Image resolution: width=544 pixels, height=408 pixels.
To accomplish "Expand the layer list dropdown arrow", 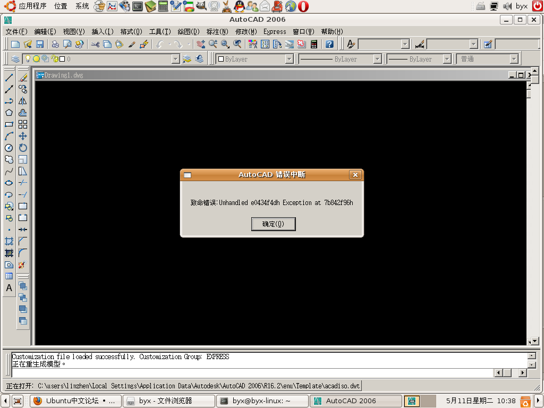I will 175,59.
